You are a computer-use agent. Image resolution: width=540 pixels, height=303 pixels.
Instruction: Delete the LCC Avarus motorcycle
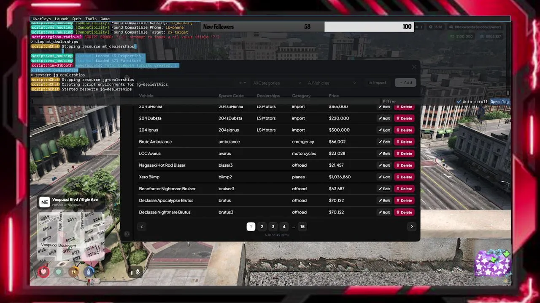[x=404, y=154]
